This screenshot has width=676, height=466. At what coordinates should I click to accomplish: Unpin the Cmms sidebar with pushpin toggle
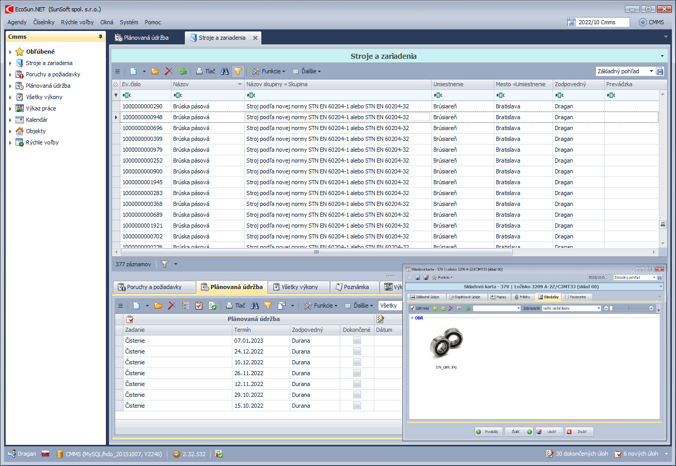[x=102, y=36]
